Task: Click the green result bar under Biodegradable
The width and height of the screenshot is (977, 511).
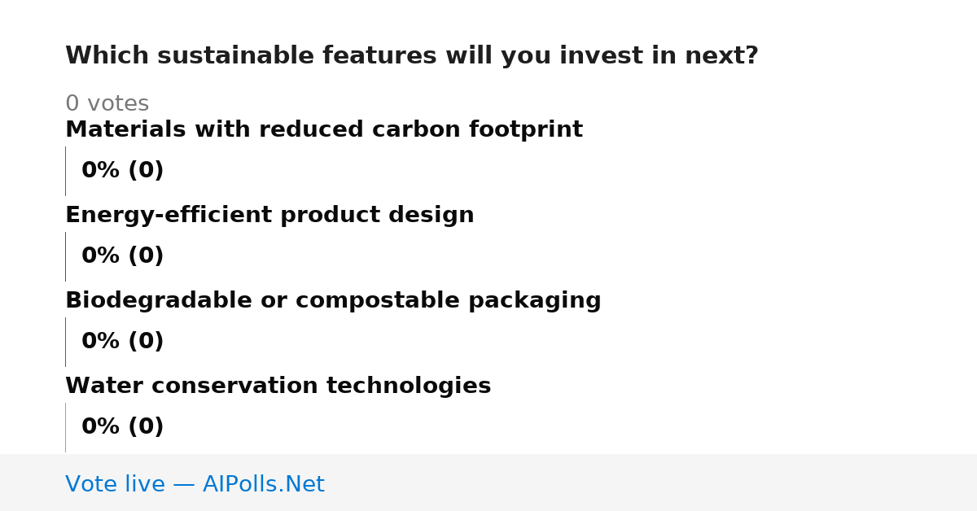Action: point(65,342)
